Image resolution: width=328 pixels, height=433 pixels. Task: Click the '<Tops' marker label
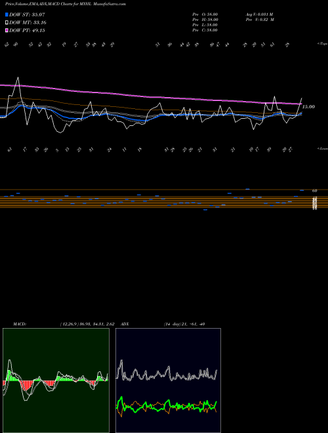(323, 44)
